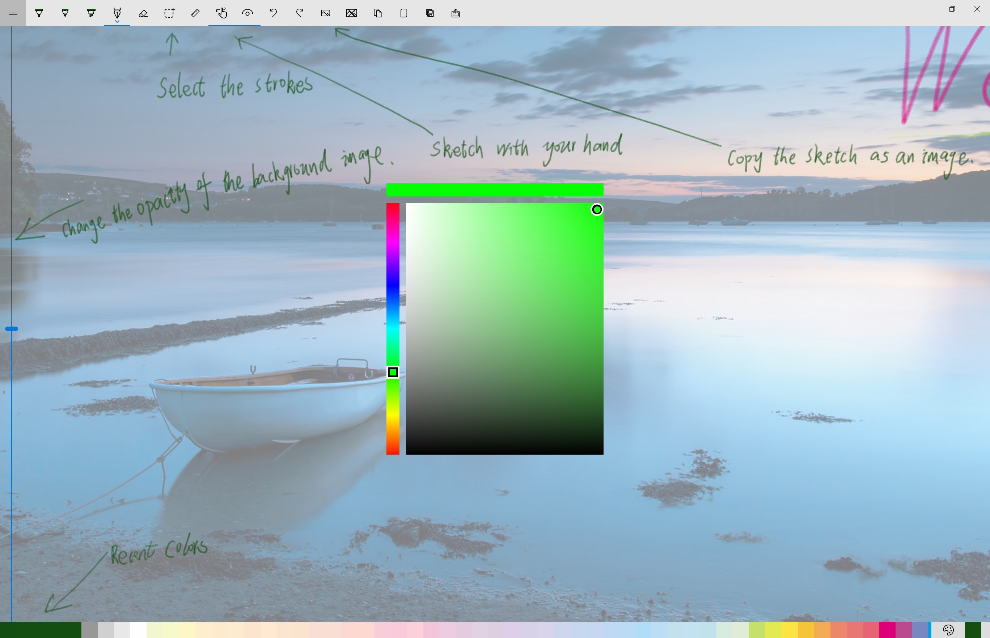Select the eraser tool
Screen dimensions: 990x638
143,13
